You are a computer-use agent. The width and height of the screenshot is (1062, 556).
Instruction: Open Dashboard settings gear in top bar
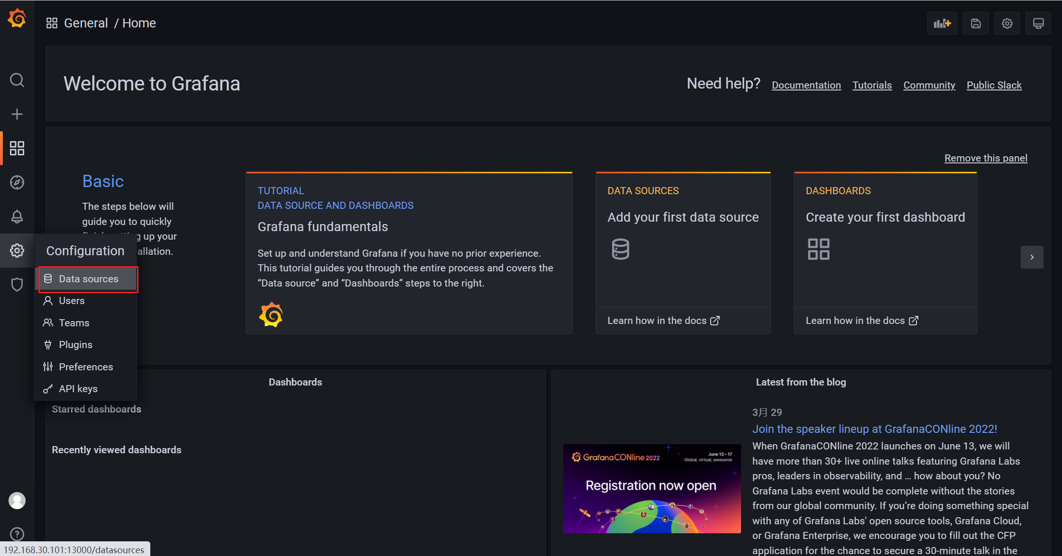1007,23
